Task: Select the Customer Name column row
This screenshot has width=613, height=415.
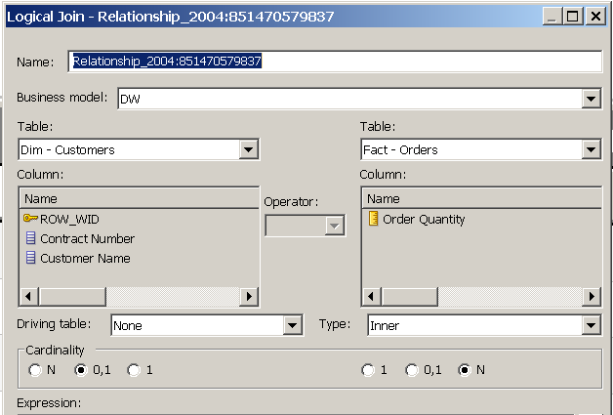Action: 139,258
